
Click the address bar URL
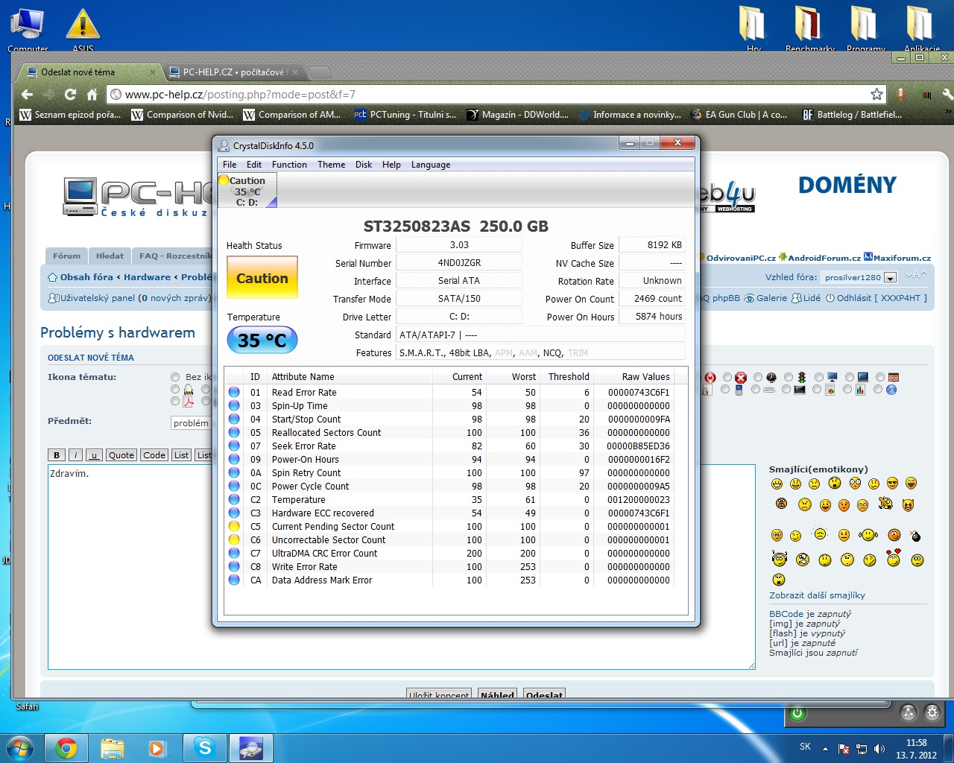[x=240, y=95]
